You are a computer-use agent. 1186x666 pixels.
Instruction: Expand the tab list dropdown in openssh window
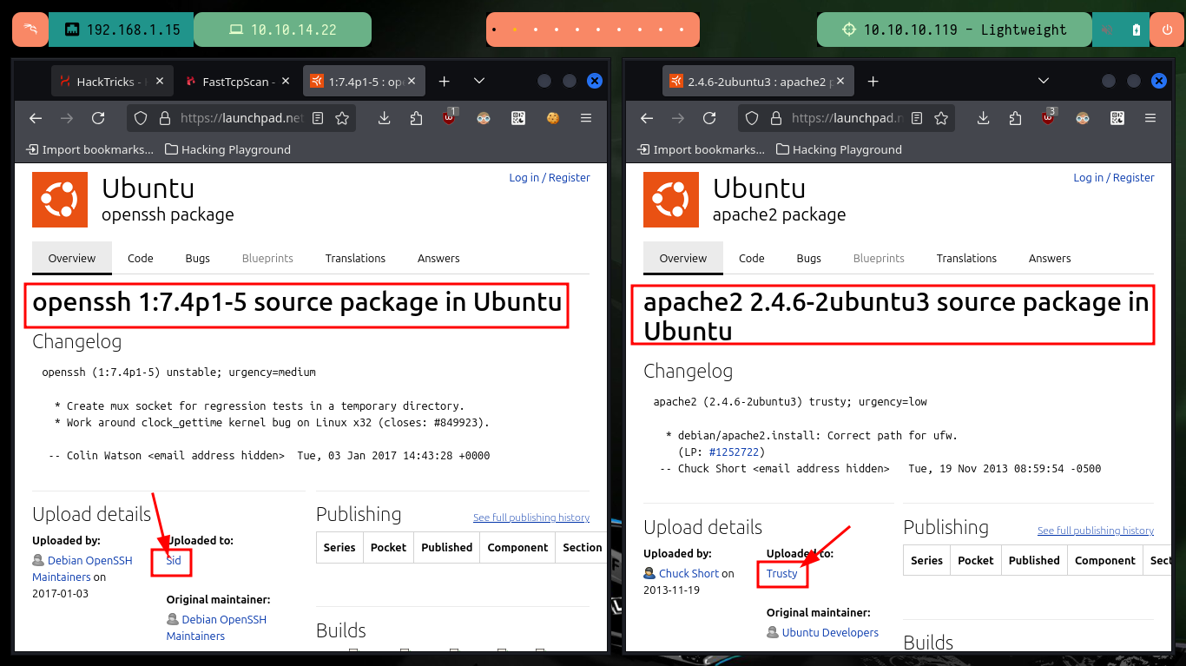pyautogui.click(x=479, y=81)
